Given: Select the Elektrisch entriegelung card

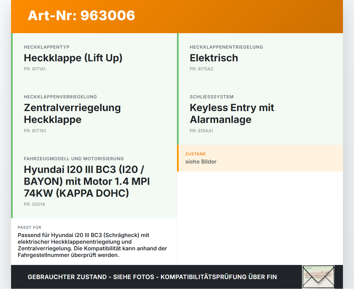Looking at the screenshot, I should (x=260, y=58).
